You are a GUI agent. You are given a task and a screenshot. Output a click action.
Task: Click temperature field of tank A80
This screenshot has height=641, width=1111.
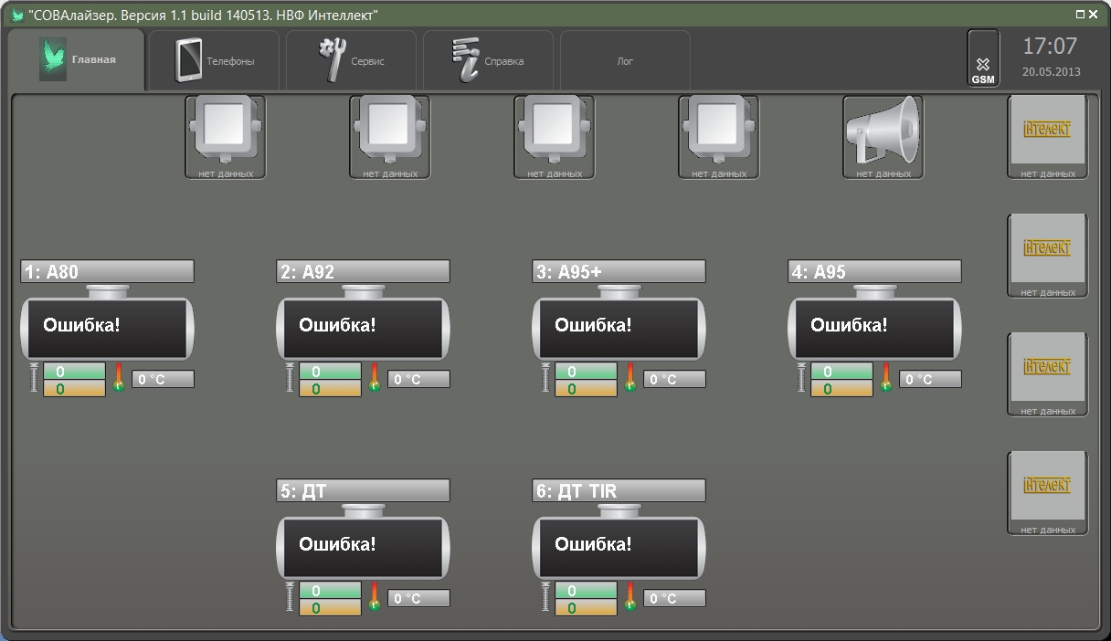click(x=164, y=379)
